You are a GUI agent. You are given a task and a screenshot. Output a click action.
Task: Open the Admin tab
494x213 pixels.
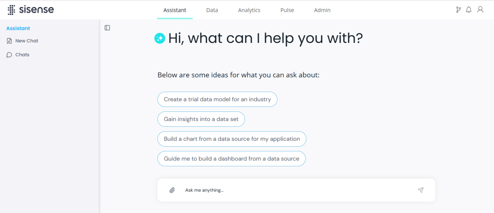click(322, 10)
